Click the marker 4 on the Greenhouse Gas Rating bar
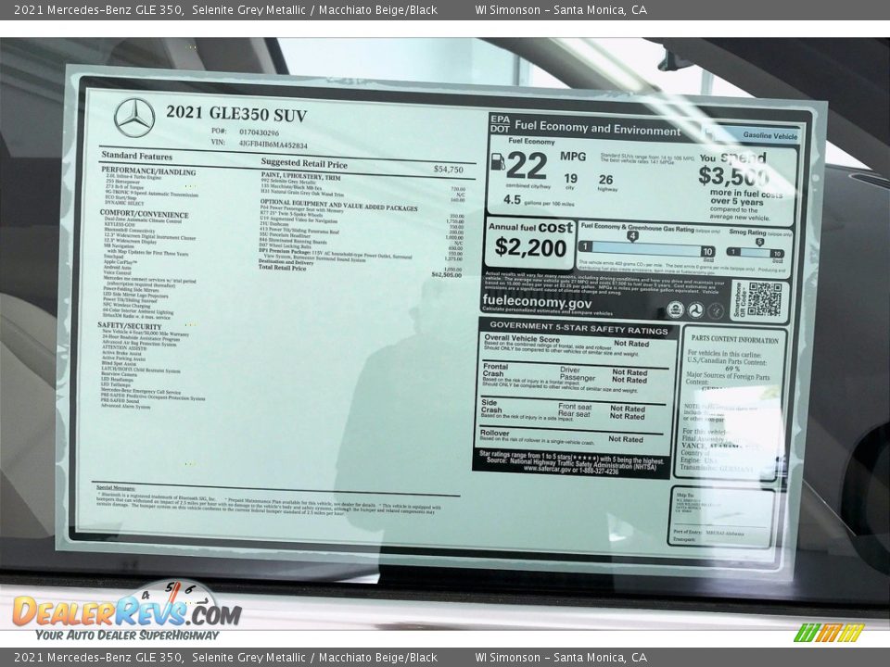This screenshot has width=890, height=667. point(632,236)
